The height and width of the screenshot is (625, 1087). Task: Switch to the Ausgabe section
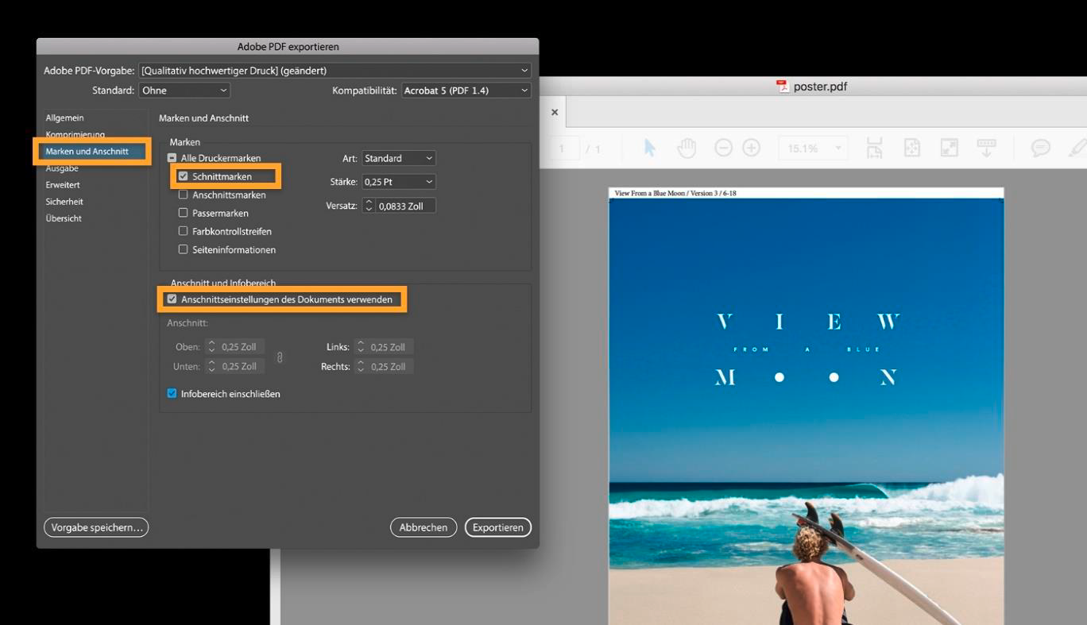[x=62, y=168]
